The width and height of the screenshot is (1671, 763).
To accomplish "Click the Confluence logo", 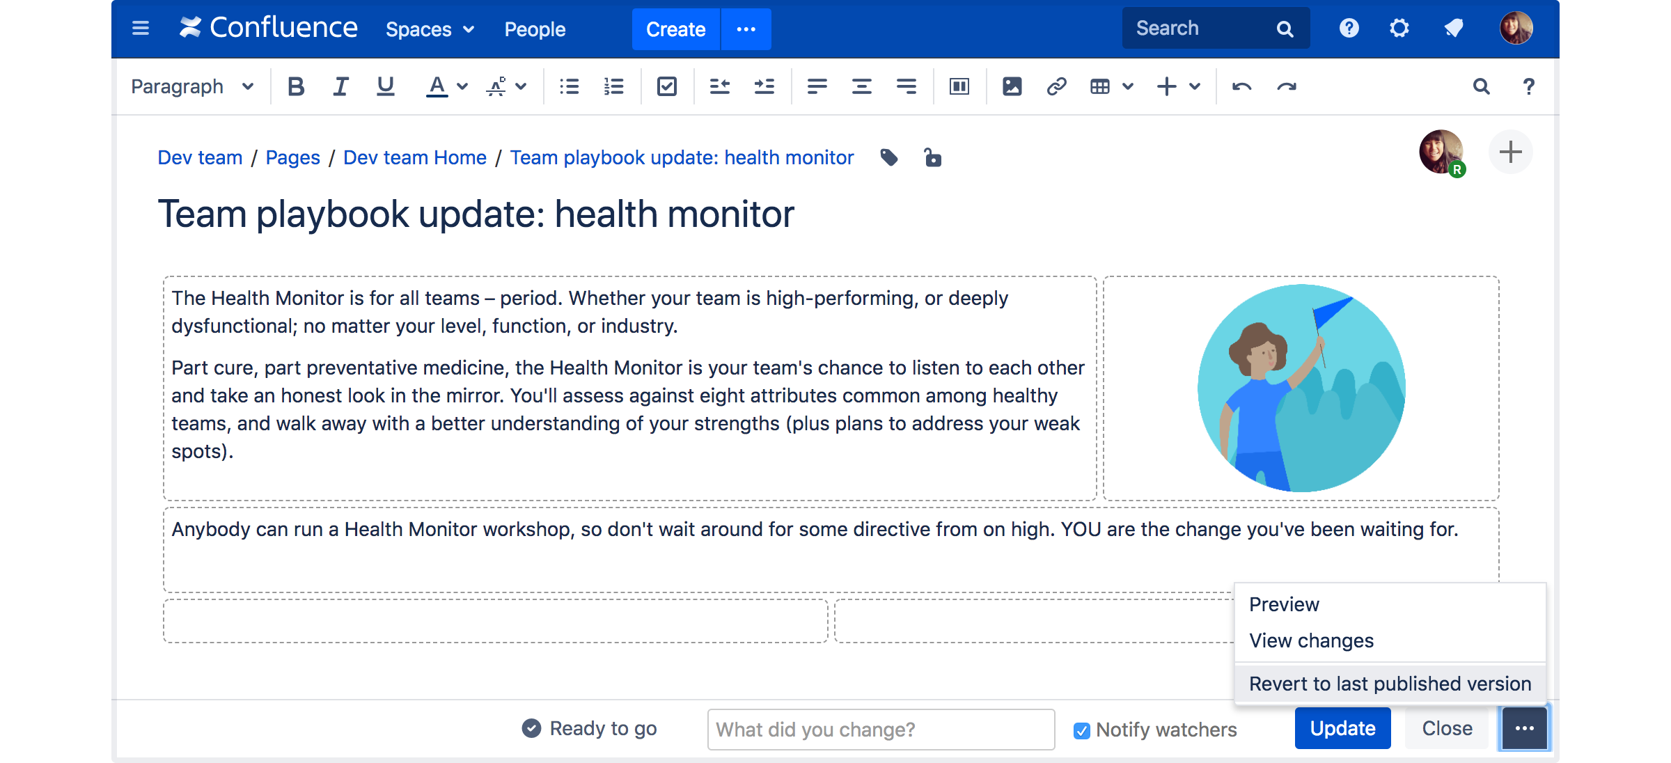I will click(268, 28).
